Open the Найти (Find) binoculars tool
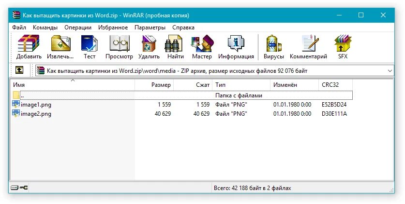This screenshot has width=405, height=204. point(174,43)
